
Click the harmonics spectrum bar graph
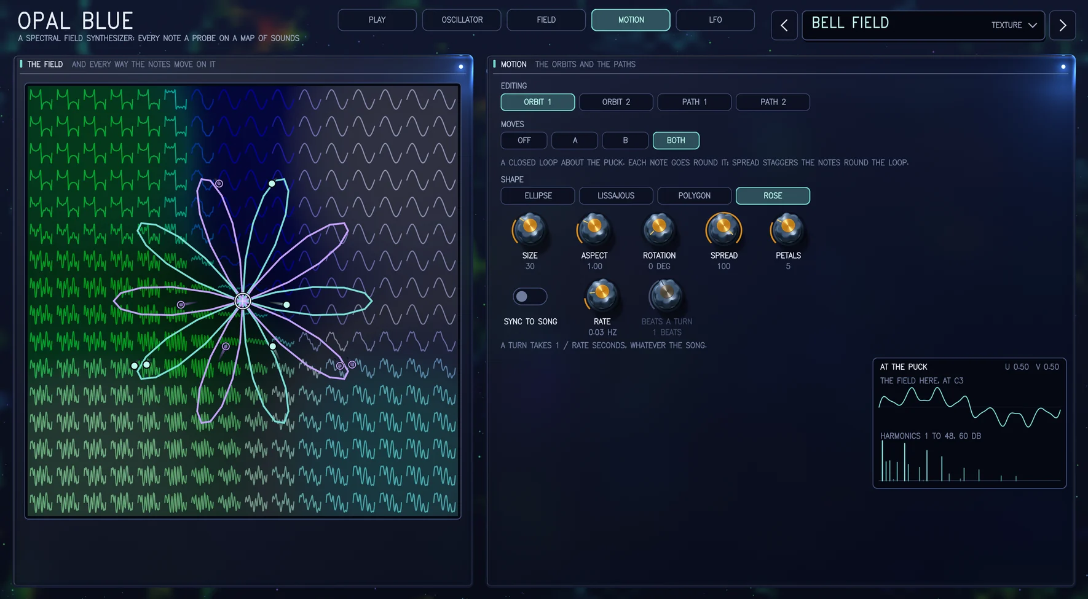[x=969, y=461]
